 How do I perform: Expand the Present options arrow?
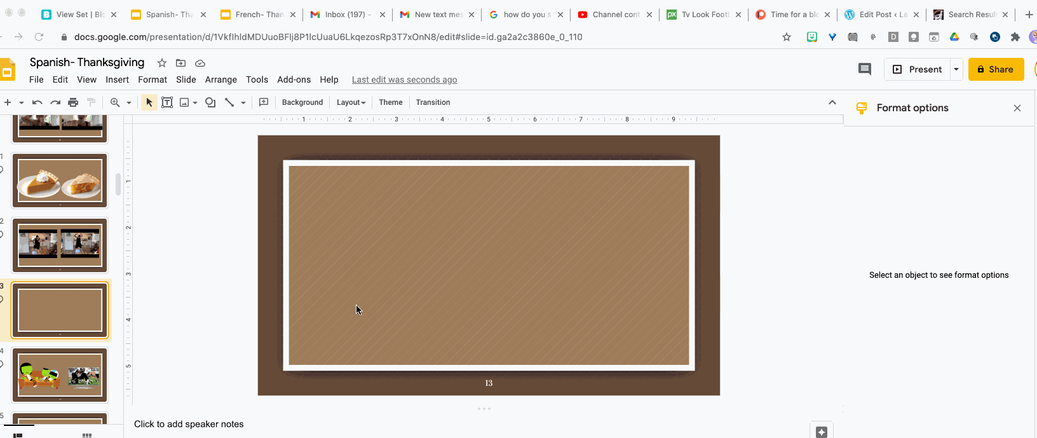956,69
